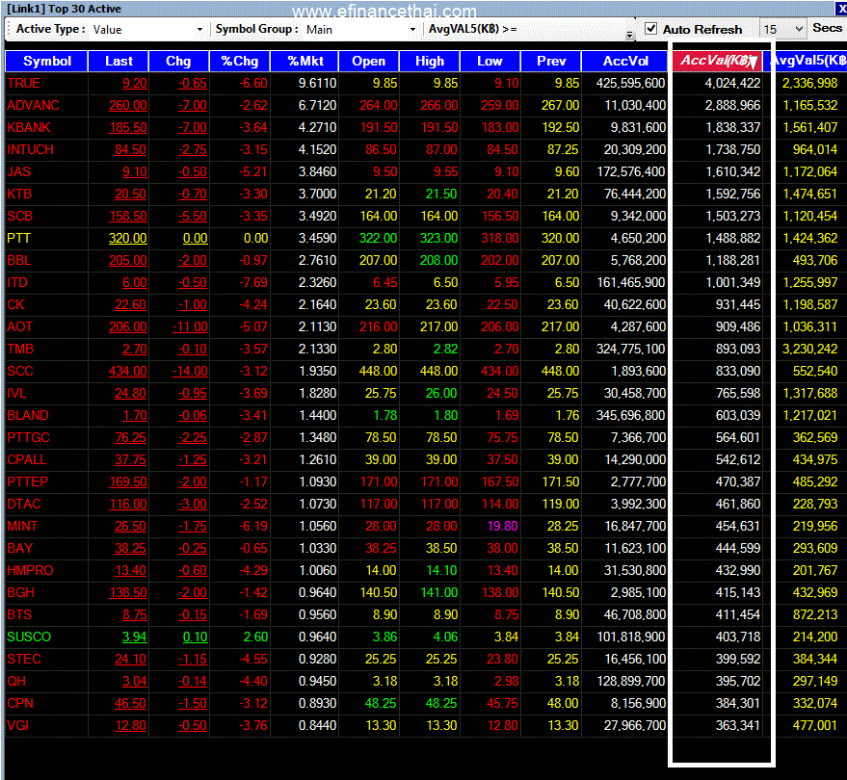This screenshot has height=780, width=847.
Task: Select the AOT symbol
Action: [20, 326]
